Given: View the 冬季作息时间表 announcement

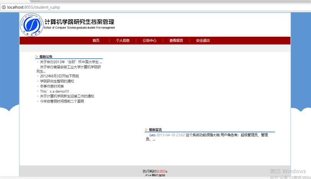Looking at the screenshot, I should tap(52, 86).
